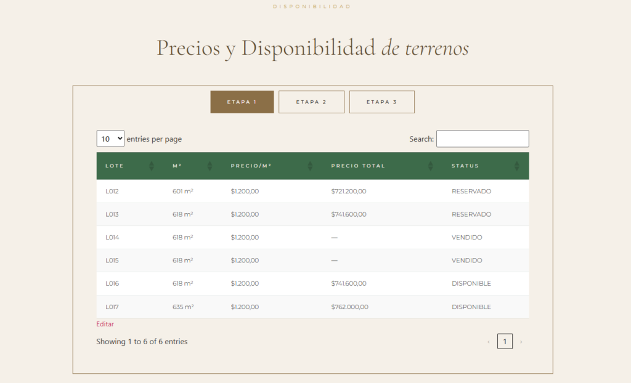Click Precio/M² column sort arrows
The image size is (631, 383).
pyautogui.click(x=309, y=166)
